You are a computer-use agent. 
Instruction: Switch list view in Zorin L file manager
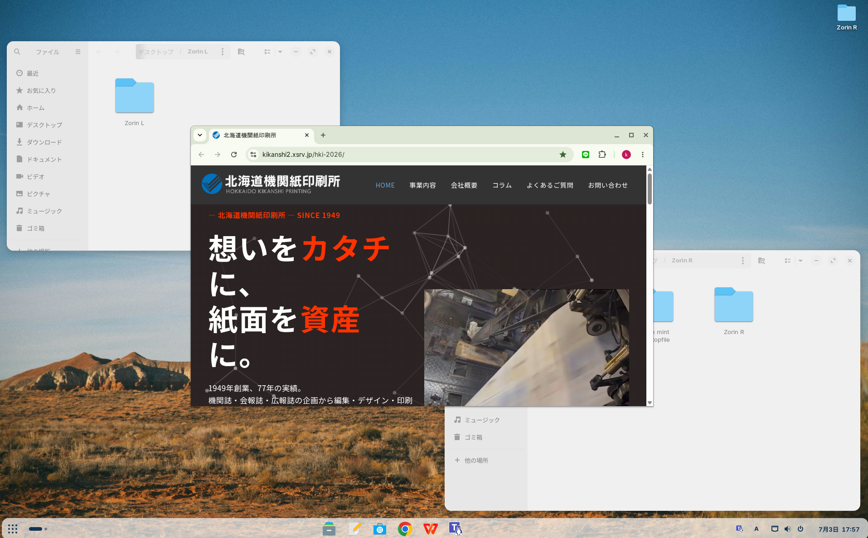pos(267,52)
